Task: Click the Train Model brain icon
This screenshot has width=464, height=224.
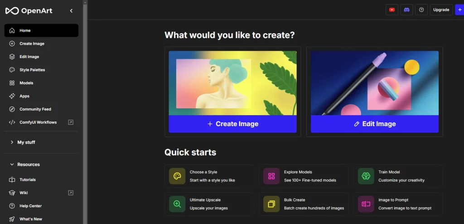Action: point(366,176)
